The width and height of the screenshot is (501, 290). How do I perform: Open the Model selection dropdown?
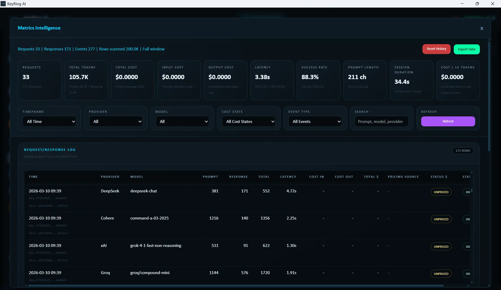tap(182, 121)
